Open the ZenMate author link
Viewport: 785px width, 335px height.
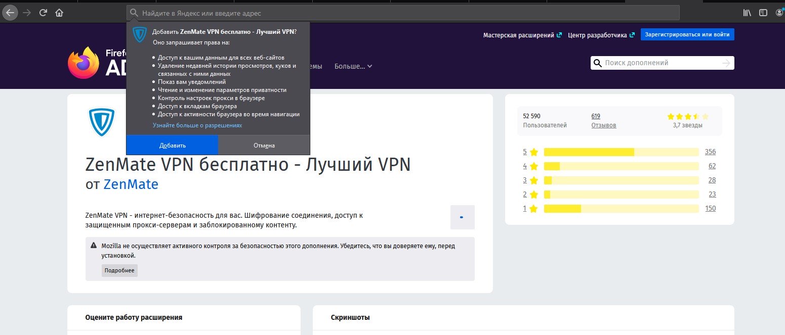pos(131,184)
